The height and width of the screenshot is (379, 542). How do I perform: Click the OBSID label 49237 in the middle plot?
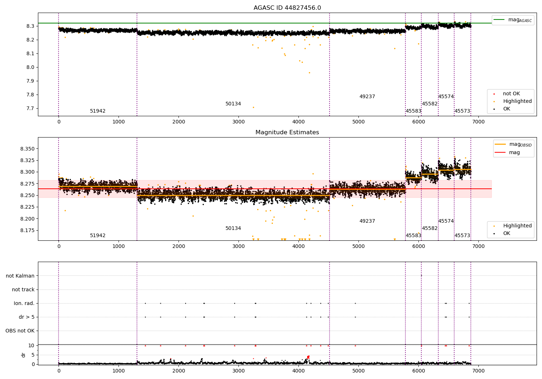click(x=367, y=221)
